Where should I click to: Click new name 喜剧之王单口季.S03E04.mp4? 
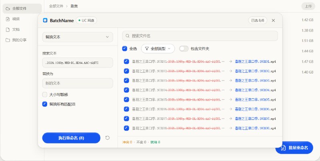(255, 90)
